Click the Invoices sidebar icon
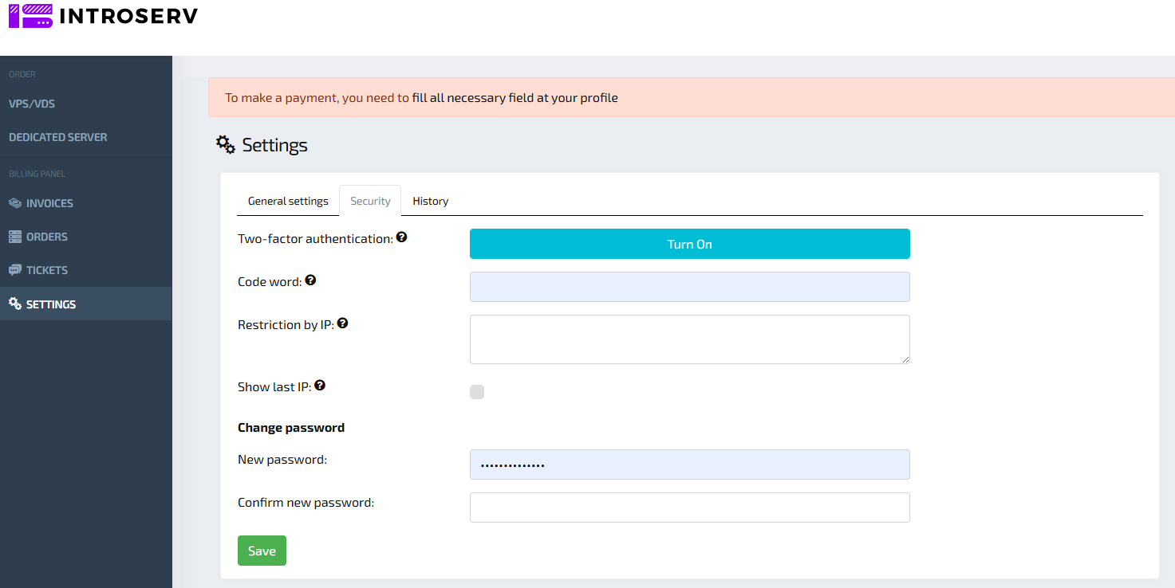 click(x=15, y=203)
